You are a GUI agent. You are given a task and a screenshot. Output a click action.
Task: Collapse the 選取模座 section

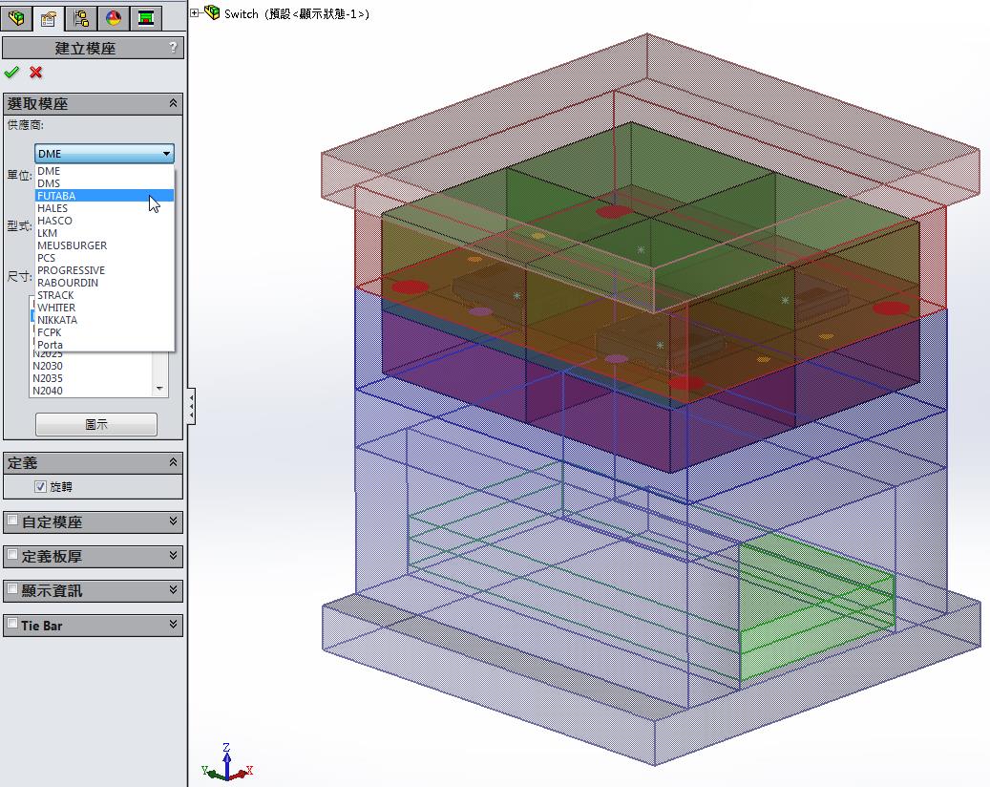point(173,103)
